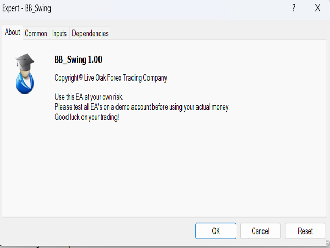Click the BB_Swing 1.00 title text
The width and height of the screenshot is (330, 248).
click(78, 60)
